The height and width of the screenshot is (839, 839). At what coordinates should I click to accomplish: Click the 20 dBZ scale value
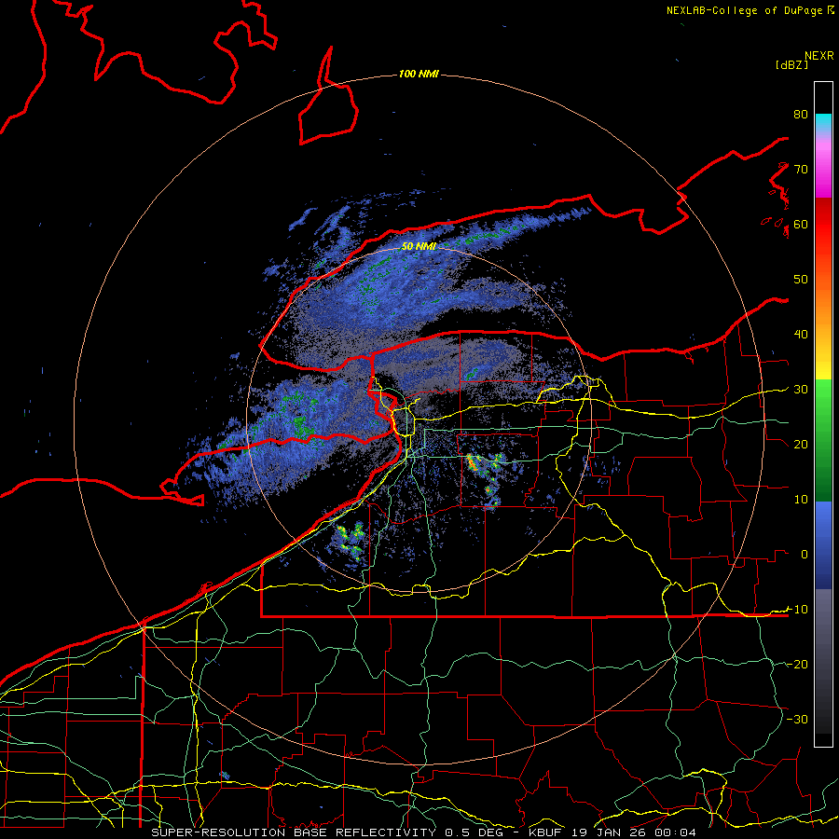pyautogui.click(x=801, y=444)
